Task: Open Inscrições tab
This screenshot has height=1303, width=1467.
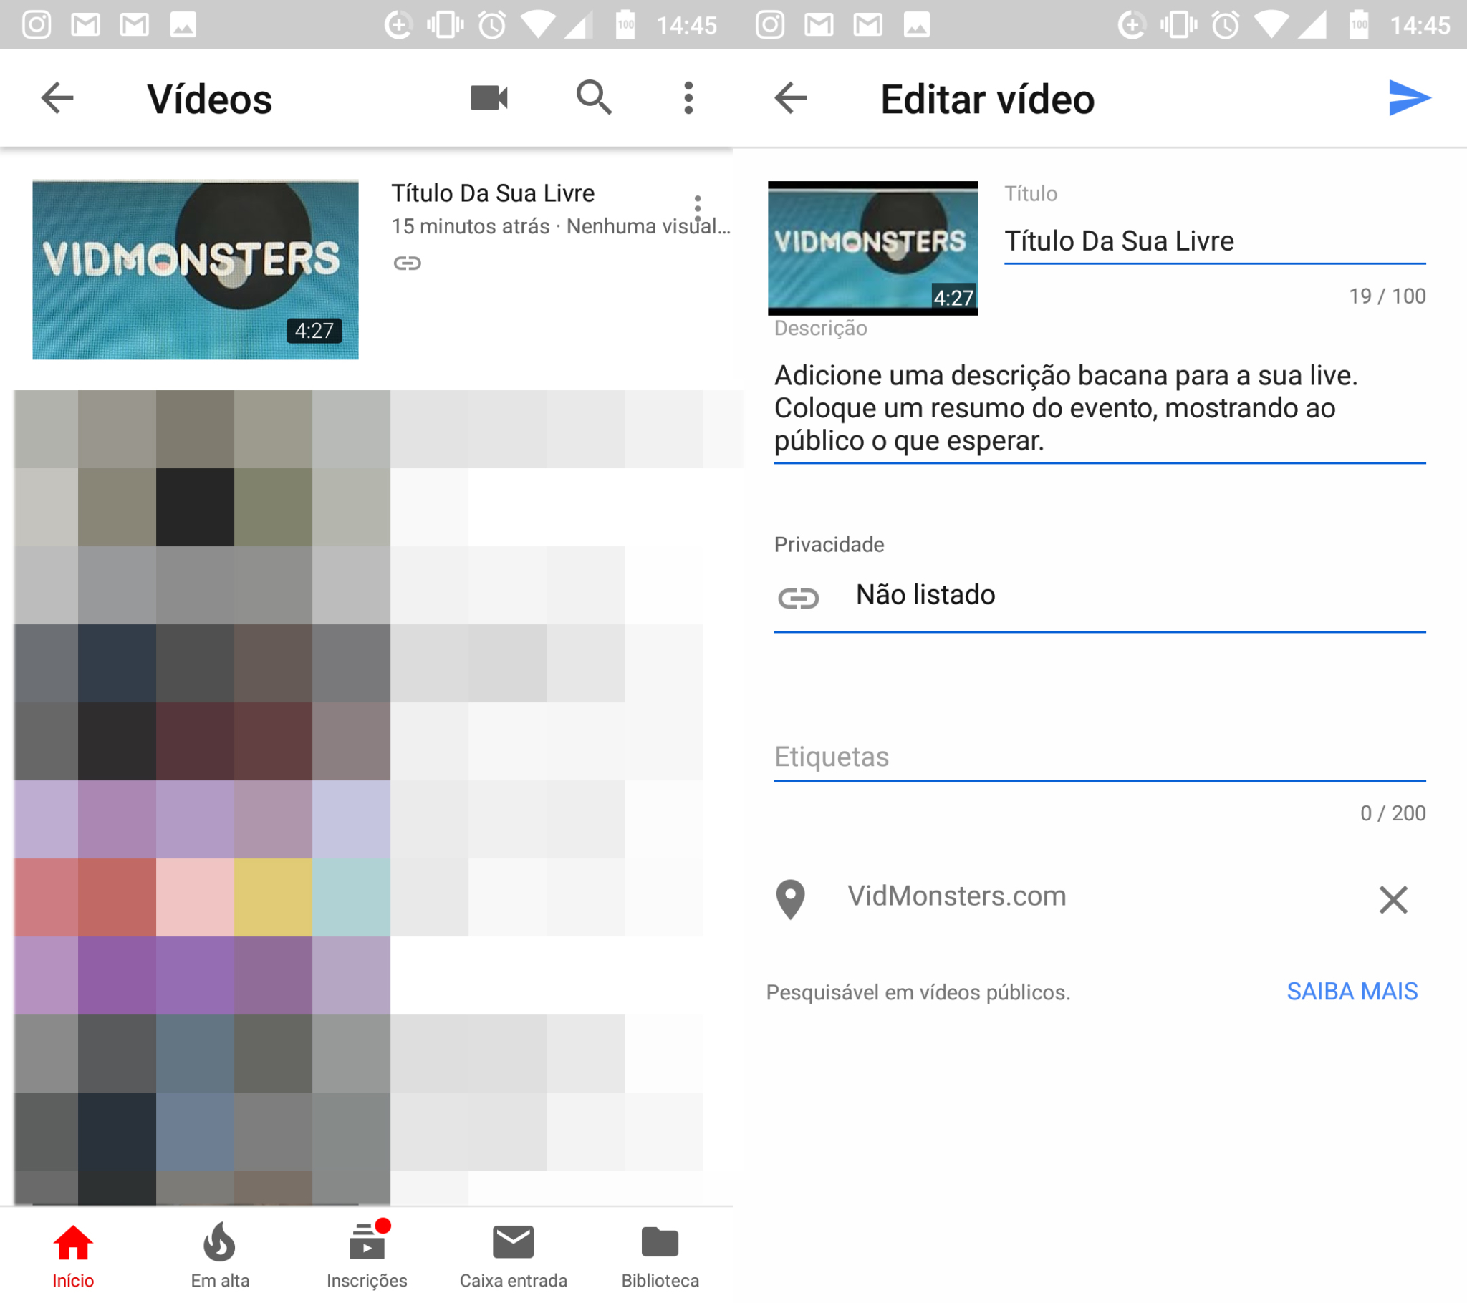Action: pos(367,1256)
